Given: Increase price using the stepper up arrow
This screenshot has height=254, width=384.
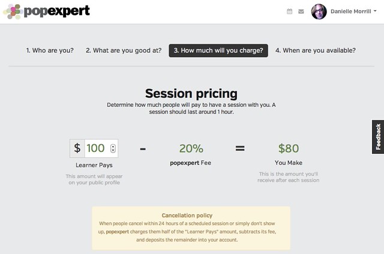Looking at the screenshot, I should pyautogui.click(x=113, y=147).
